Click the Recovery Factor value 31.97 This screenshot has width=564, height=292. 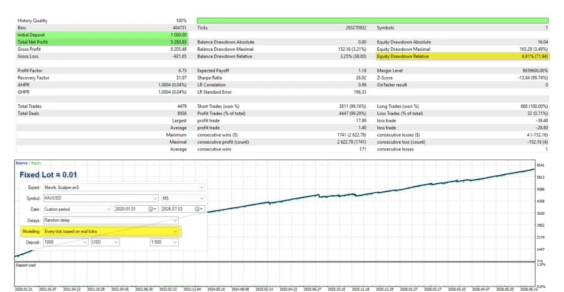(x=182, y=78)
